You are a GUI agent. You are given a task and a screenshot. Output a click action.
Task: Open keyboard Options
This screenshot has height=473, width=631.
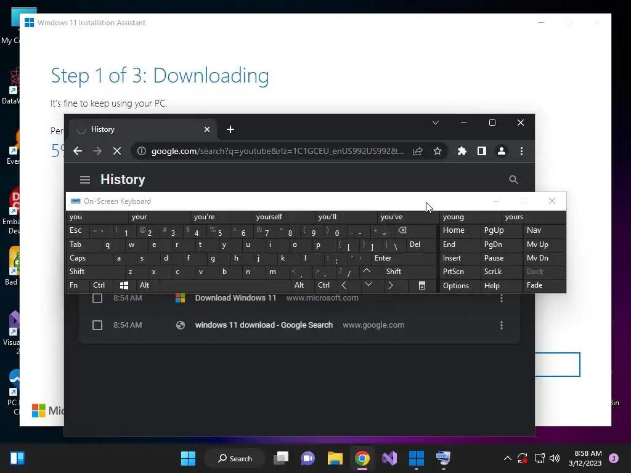(460, 286)
